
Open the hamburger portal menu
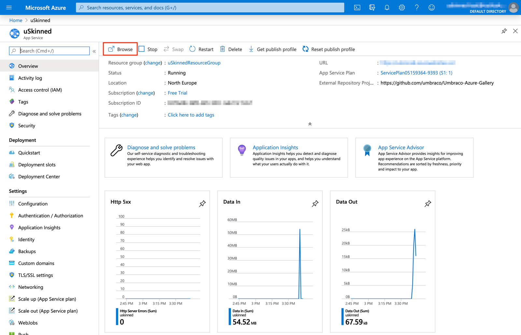pos(9,7)
